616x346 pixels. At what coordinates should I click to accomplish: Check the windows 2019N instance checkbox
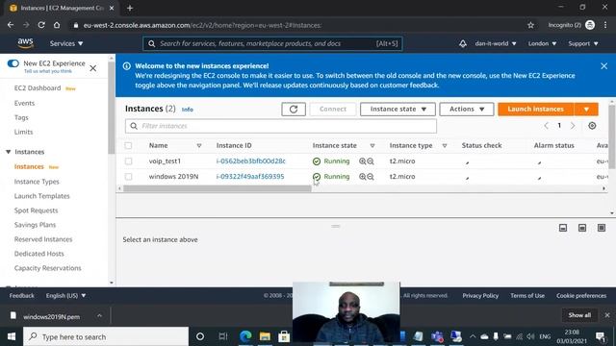(x=128, y=177)
